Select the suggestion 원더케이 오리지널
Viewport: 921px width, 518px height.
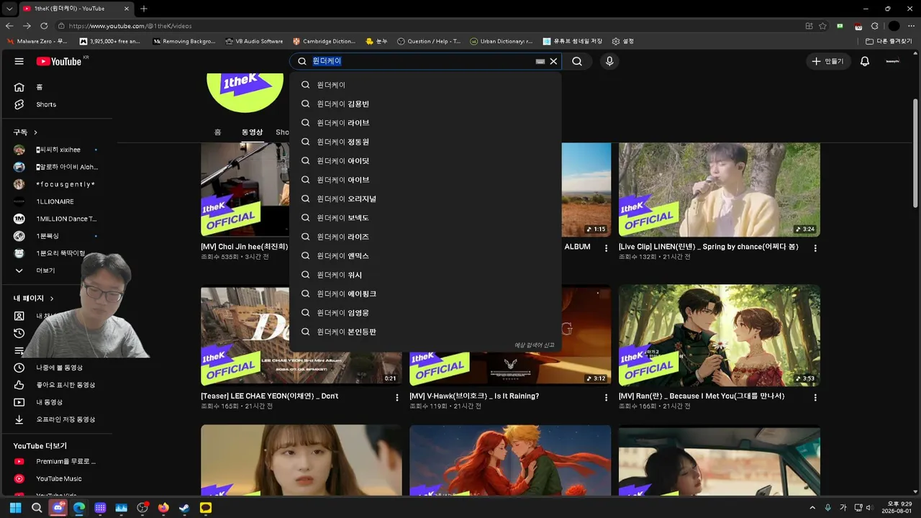coord(425,199)
